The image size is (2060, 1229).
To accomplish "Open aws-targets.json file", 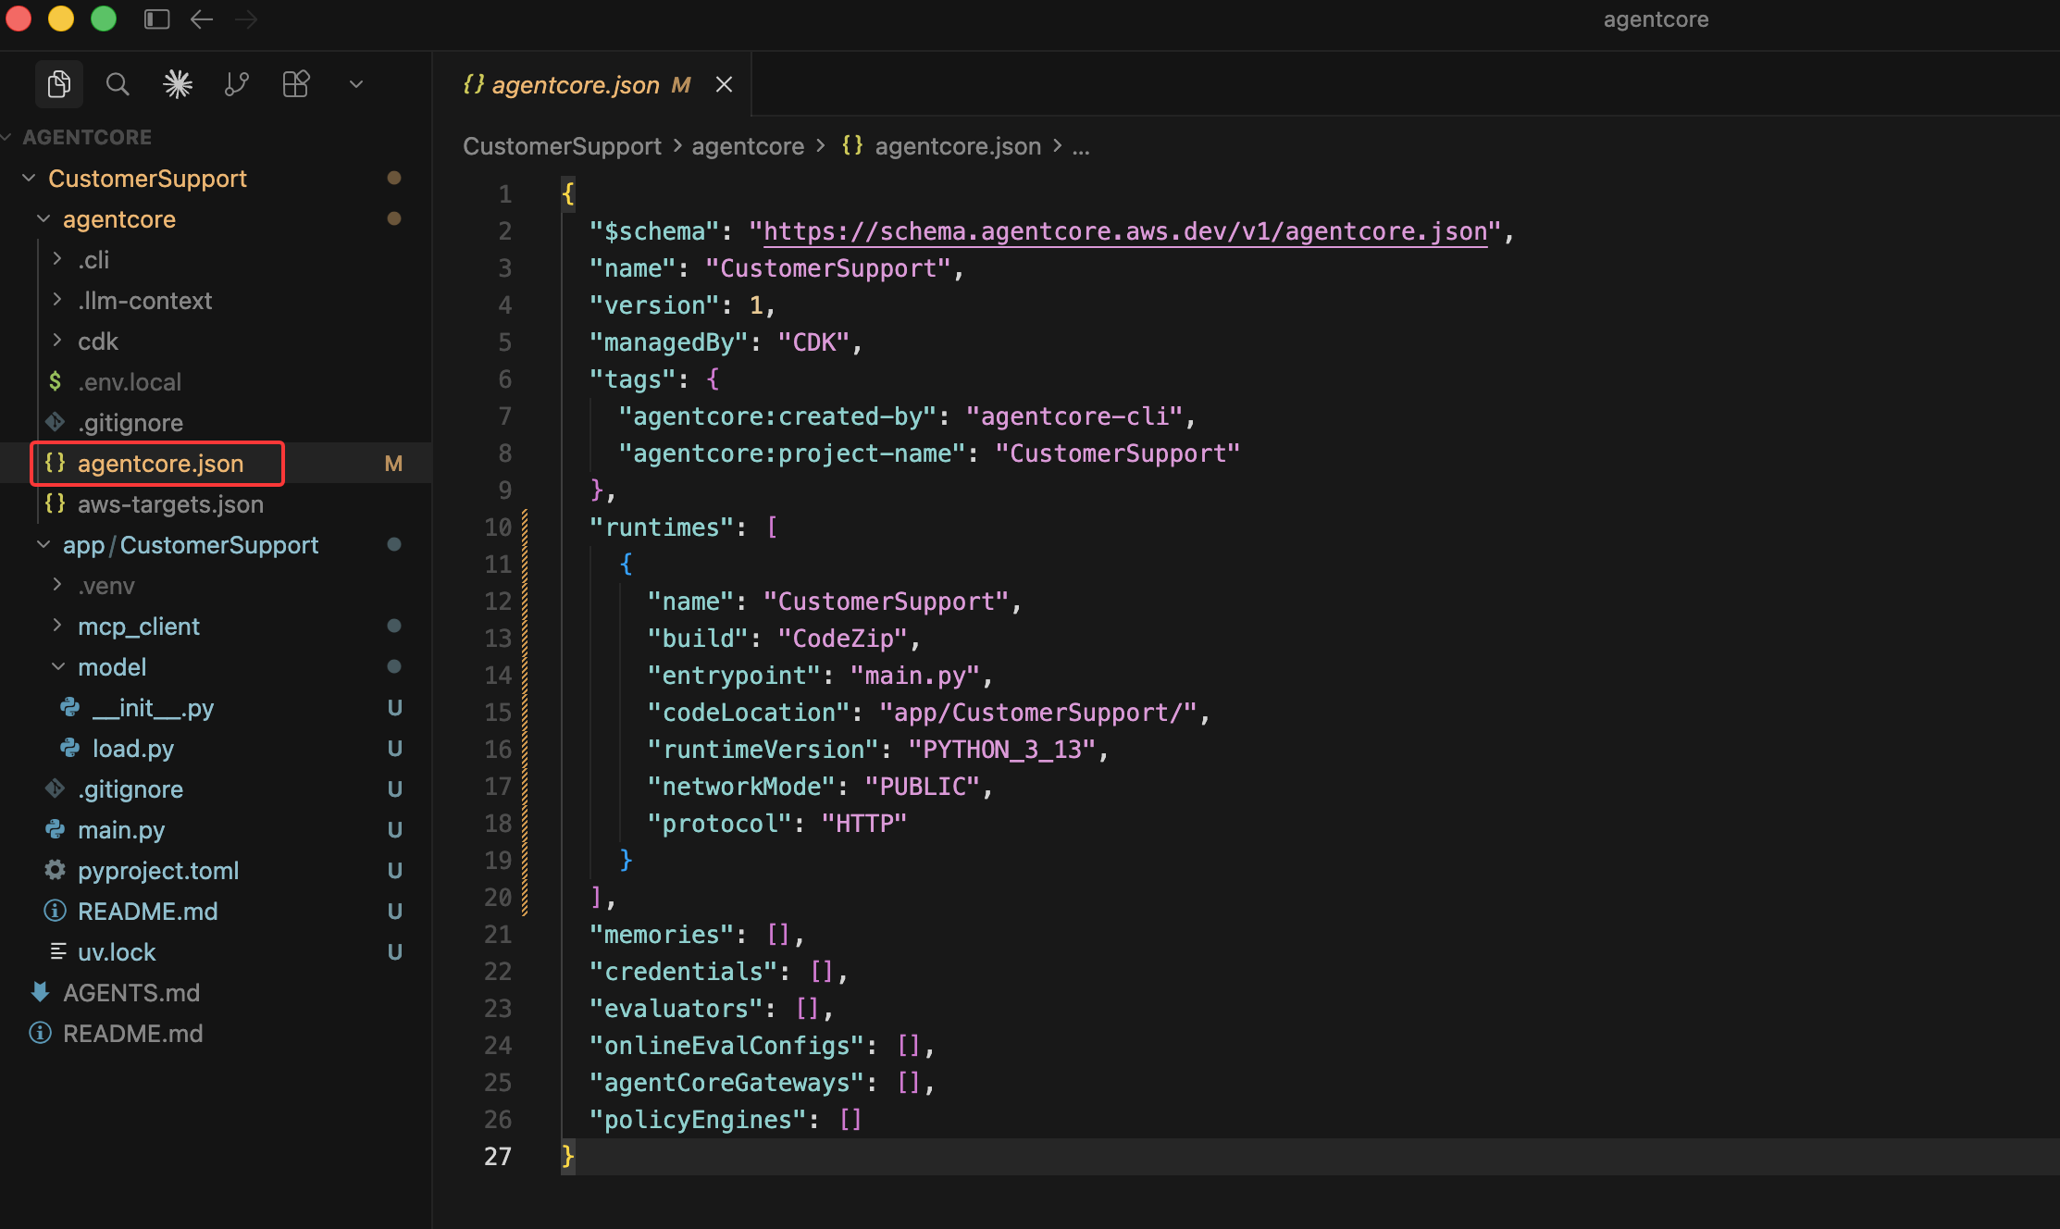I will click(170, 504).
